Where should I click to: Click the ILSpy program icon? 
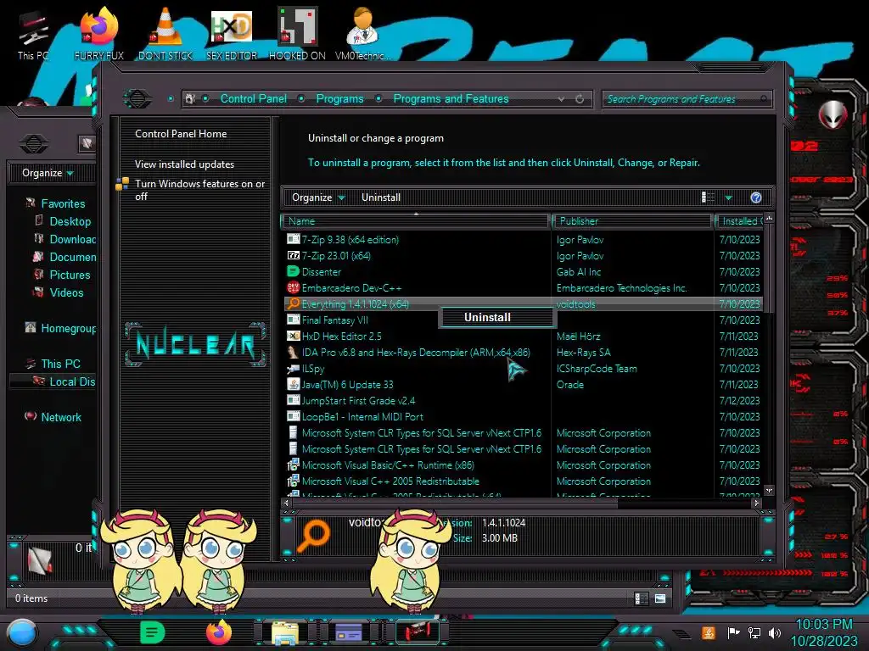coord(293,368)
